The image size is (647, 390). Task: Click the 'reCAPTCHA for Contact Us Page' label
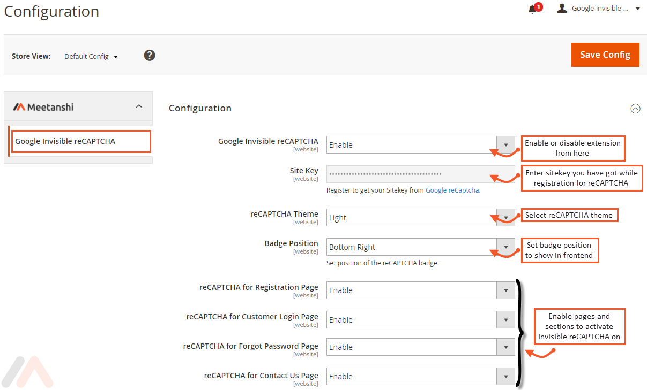tap(261, 376)
